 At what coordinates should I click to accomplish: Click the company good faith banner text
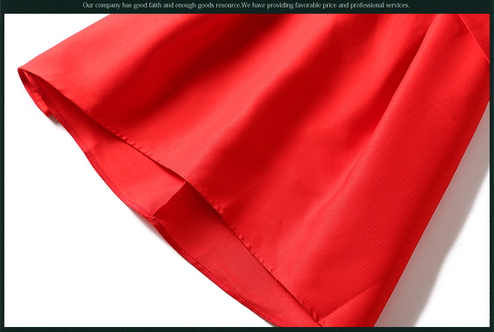pyautogui.click(x=246, y=6)
